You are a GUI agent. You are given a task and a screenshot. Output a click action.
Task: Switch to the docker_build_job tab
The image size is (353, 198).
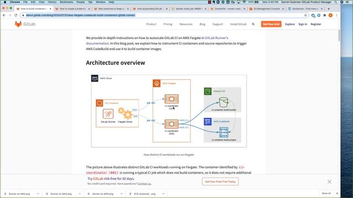(x=189, y=9)
